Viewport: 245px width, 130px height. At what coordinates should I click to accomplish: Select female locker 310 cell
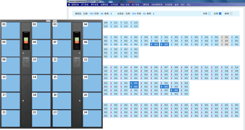[x=195, y=67]
